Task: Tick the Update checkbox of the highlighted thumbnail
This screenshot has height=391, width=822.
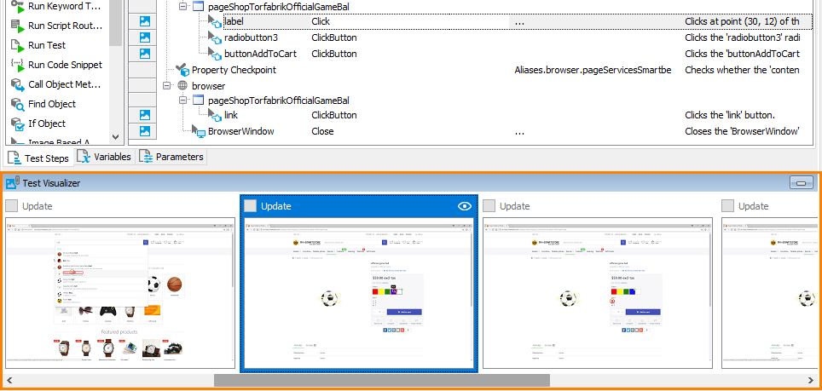Action: [x=251, y=205]
